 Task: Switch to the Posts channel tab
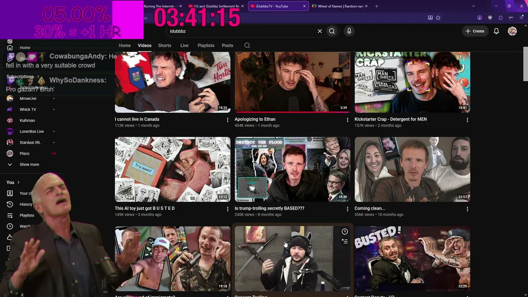(227, 45)
